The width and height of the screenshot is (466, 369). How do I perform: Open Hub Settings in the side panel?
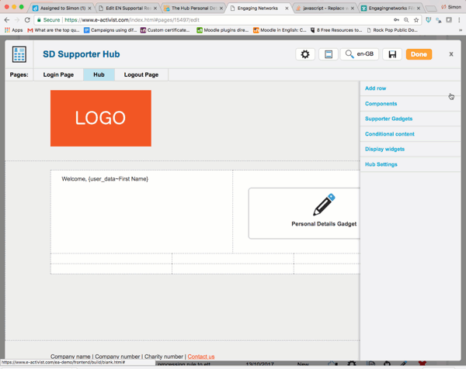(x=381, y=164)
